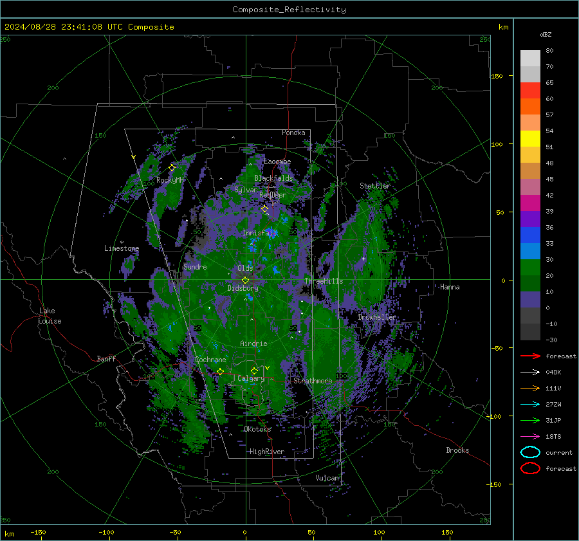
Task: Click the red forecast ellipse in legend
Action: [530, 468]
